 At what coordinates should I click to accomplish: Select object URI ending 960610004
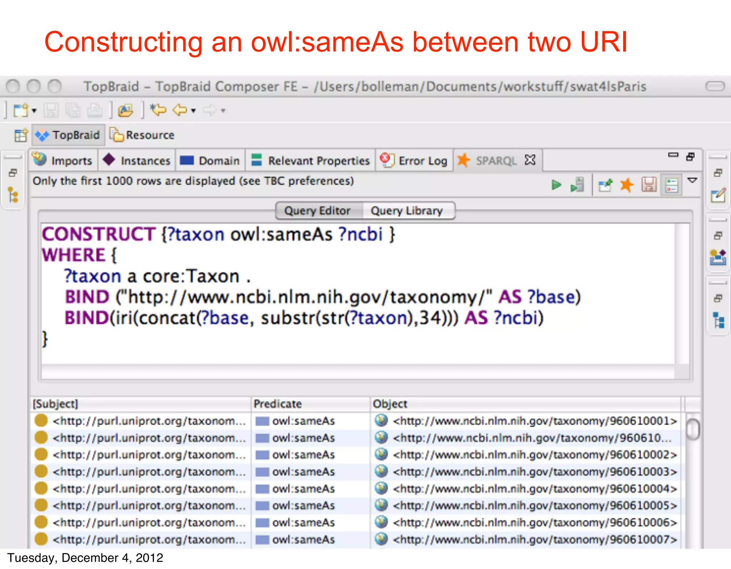535,489
